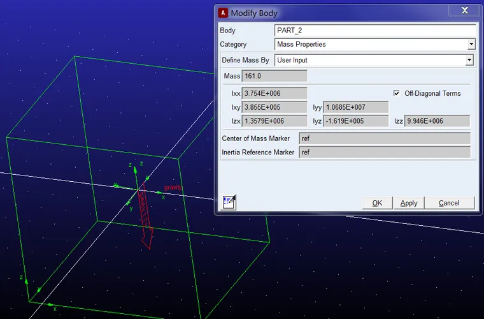This screenshot has width=484, height=319.
Task: Click the Ixx field value 3.754E+006
Action: [x=274, y=93]
